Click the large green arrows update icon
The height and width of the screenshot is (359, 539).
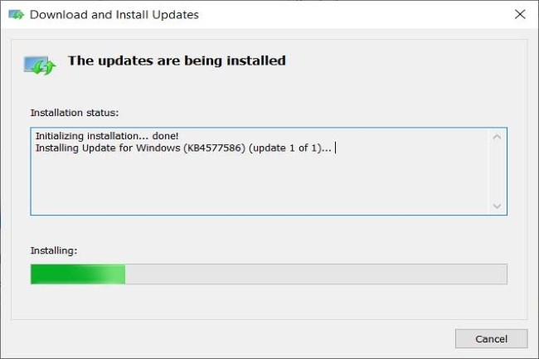[x=40, y=65]
